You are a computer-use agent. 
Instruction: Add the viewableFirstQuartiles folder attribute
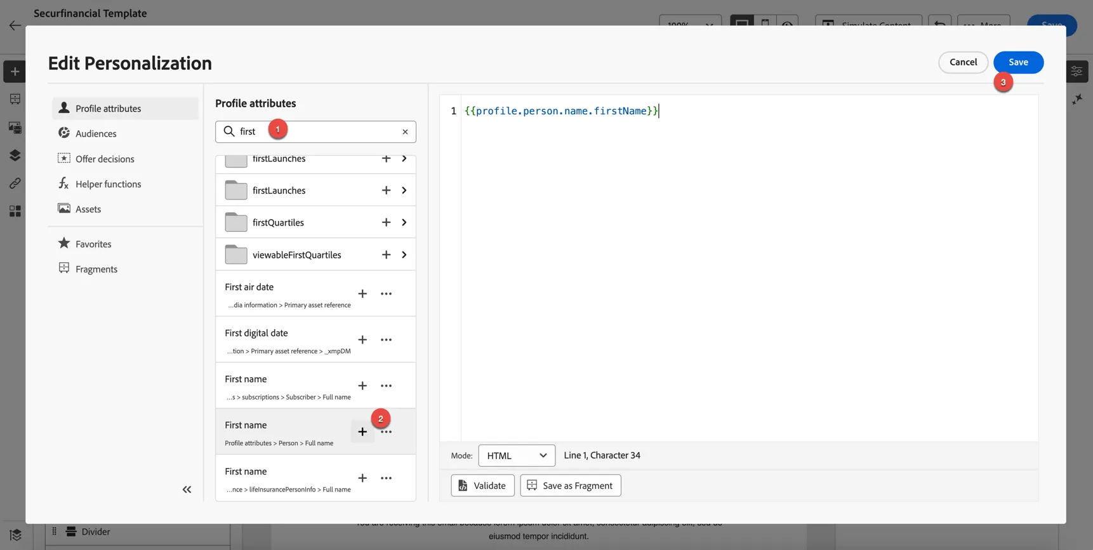(386, 255)
